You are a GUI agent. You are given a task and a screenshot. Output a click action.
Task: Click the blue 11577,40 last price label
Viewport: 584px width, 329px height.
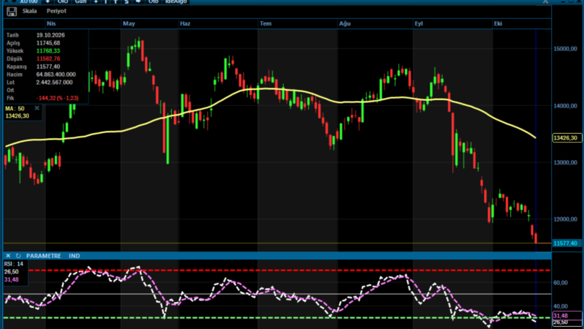click(567, 243)
